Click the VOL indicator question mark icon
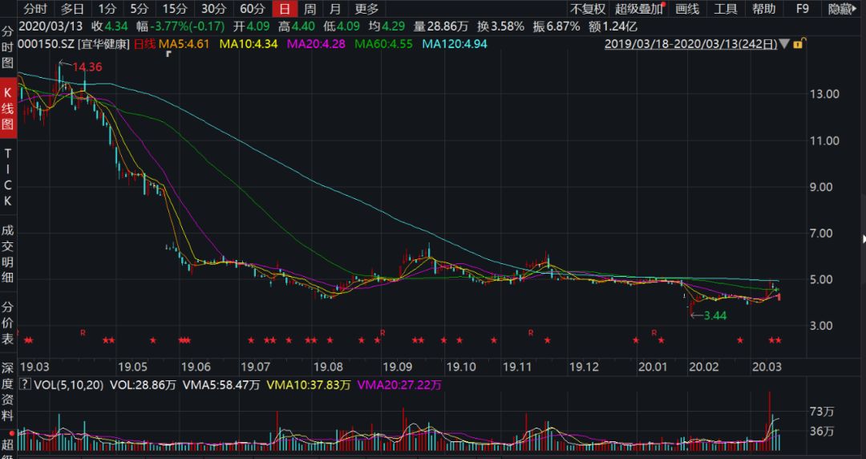Image resolution: width=866 pixels, height=459 pixels. 24,385
